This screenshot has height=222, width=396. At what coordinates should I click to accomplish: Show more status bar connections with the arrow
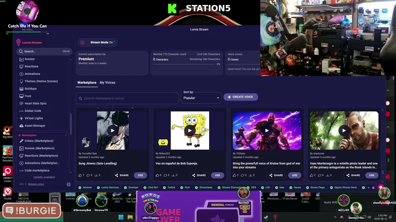[368, 187]
